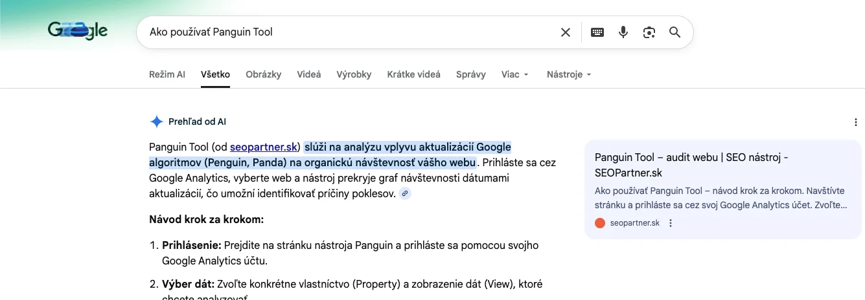This screenshot has width=865, height=300.
Task: Click the Google logo
Action: point(78,30)
